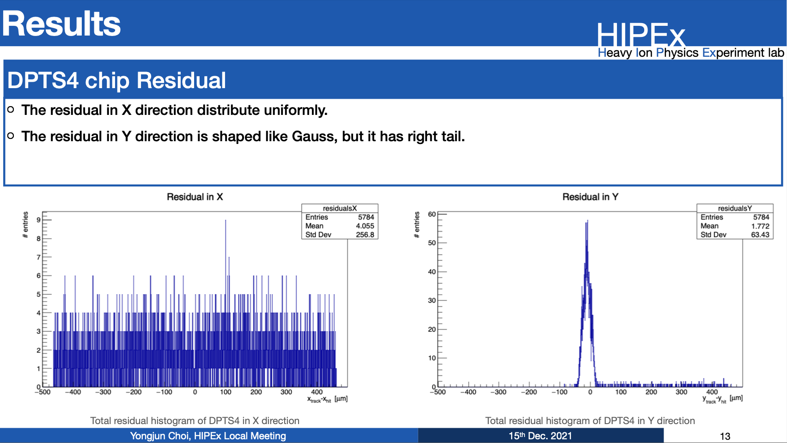787x443 pixels.
Task: Click the 'DPTS4 chip Residual' heading
Action: click(116, 80)
